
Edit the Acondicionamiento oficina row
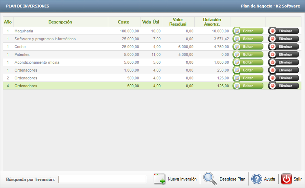tap(248, 62)
